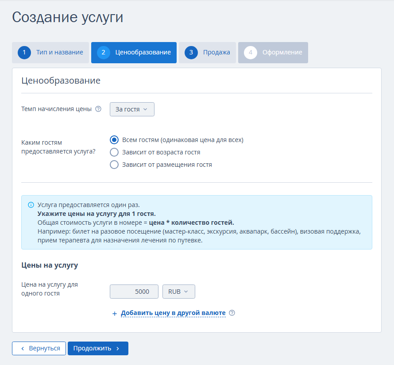Viewport: 394px width, 365px height.
Task: Switch to Продажа step tab
Action: [x=207, y=53]
